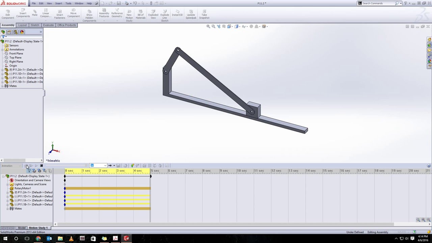The width and height of the screenshot is (432, 243).
Task: Click the animation playback time slider
Action: pos(66,166)
